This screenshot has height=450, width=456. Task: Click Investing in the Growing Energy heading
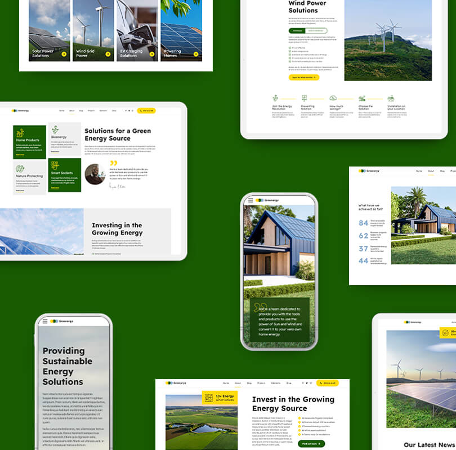117,229
